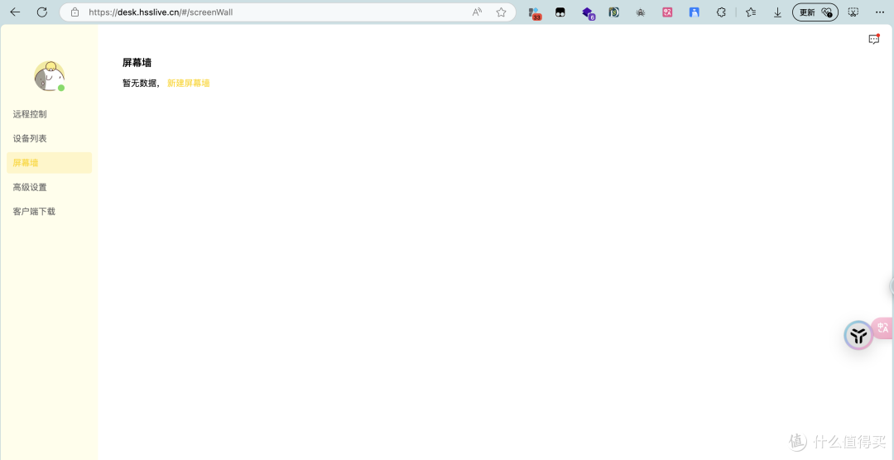894x460 pixels.
Task: Open the spider bug extension icon
Action: pos(640,12)
